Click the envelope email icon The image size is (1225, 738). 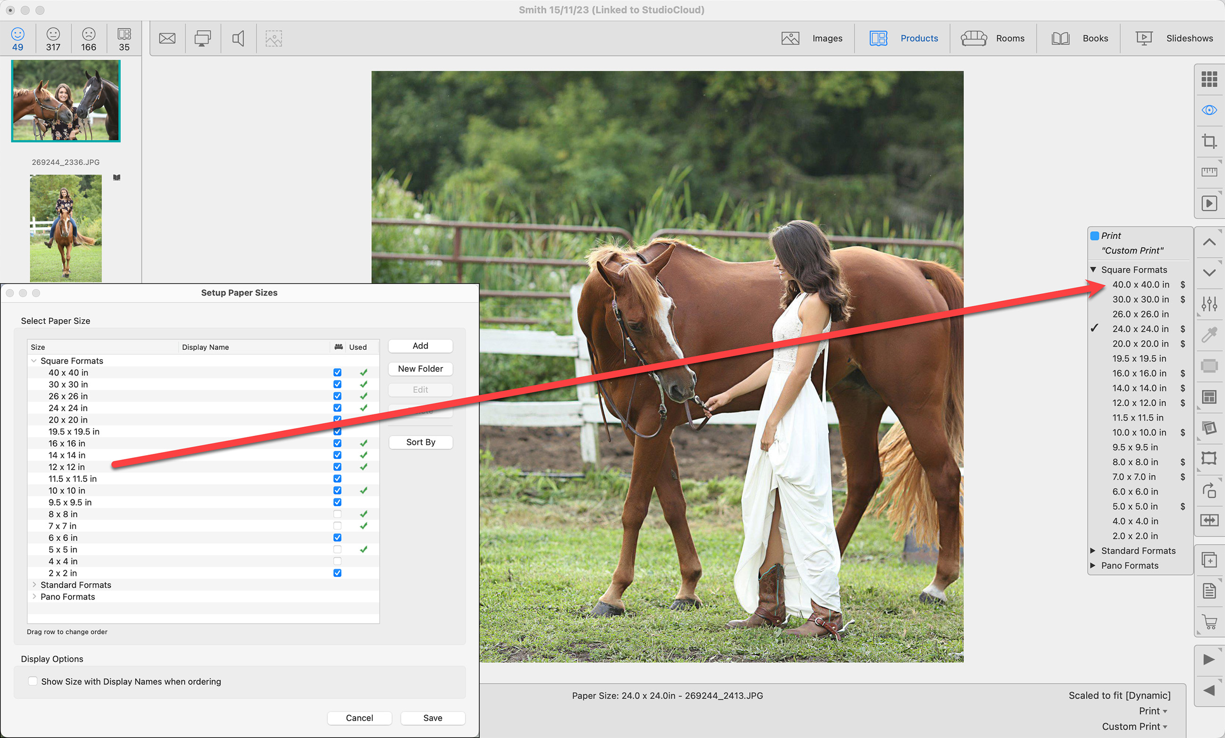coord(167,38)
